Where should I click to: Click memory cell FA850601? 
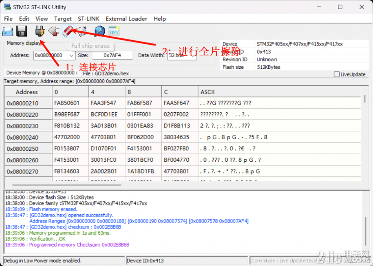pyautogui.click(x=70, y=103)
